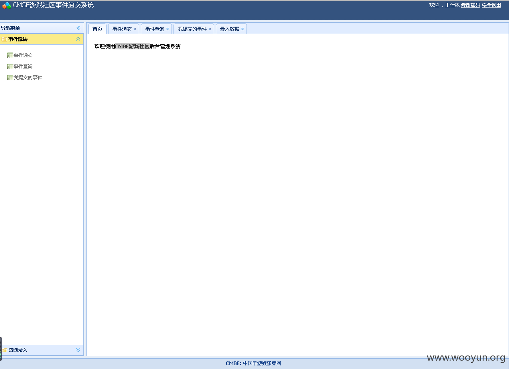Click the icon beside 我提交的事件 in sidebar
This screenshot has height=369, width=509.
coord(10,78)
